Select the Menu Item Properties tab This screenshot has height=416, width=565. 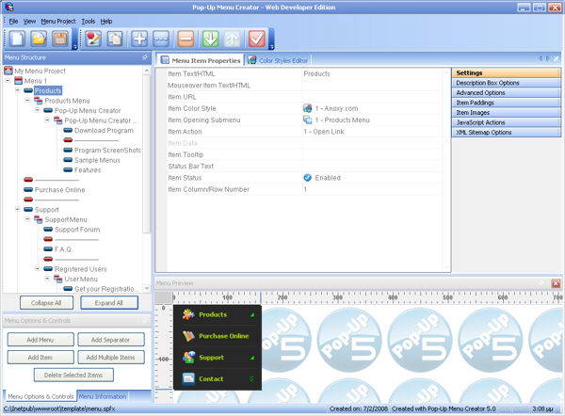click(x=201, y=60)
